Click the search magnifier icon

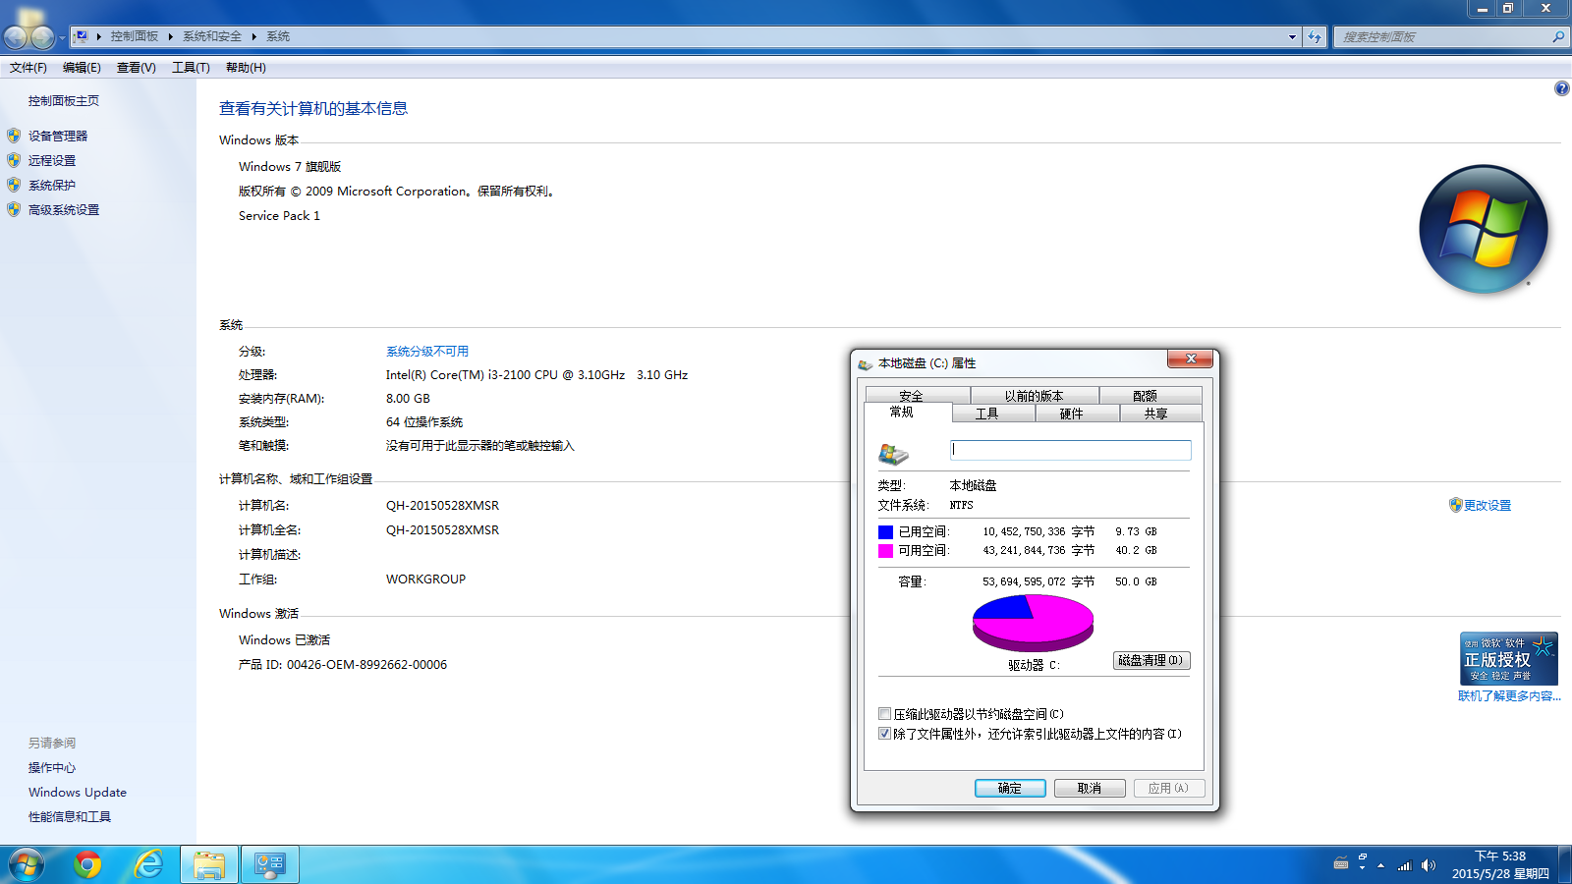(x=1557, y=37)
